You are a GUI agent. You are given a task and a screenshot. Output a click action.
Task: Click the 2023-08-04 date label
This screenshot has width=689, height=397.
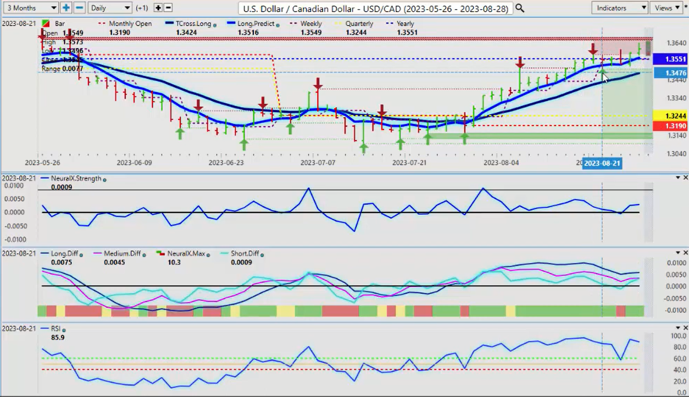[501, 163]
